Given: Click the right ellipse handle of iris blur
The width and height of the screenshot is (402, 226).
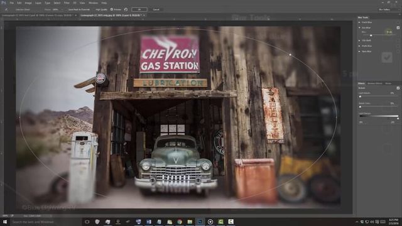Looking at the screenshot, I should 337,117.
